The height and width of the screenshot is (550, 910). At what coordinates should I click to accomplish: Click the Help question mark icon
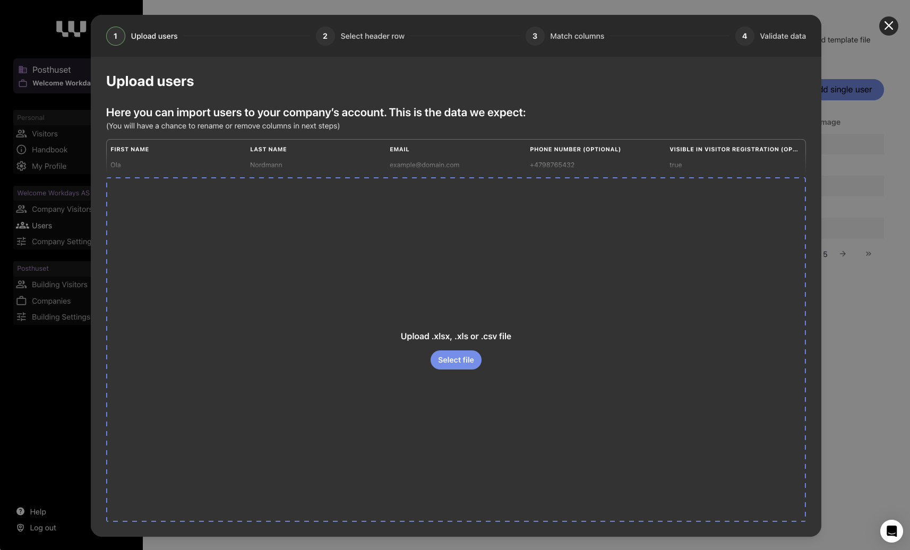pos(20,512)
